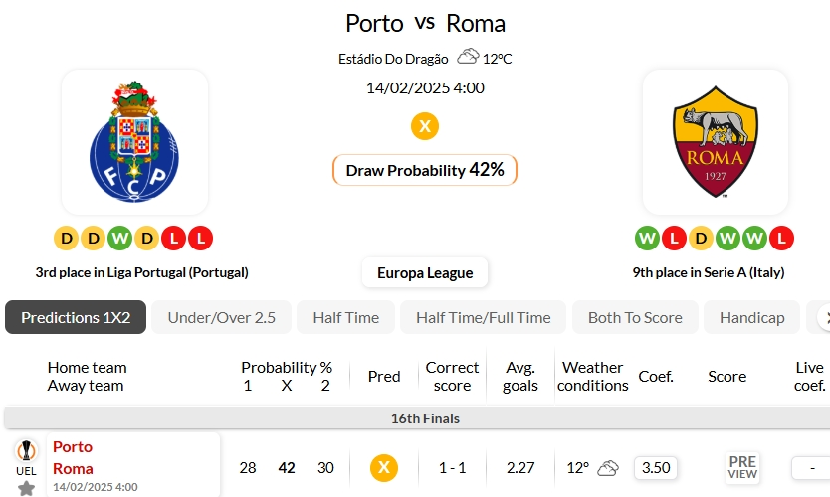Screen dimensions: 830x497
Task: Click the Europa League button
Action: pos(425,272)
